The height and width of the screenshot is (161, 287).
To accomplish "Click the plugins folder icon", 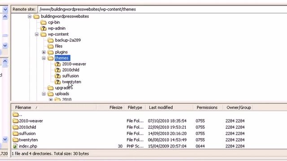I will point(51,52).
